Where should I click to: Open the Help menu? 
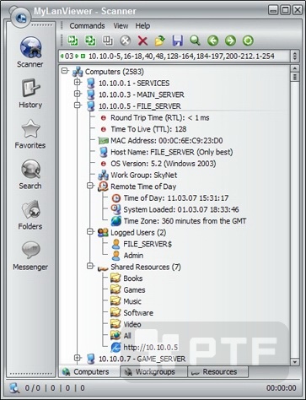click(x=142, y=26)
